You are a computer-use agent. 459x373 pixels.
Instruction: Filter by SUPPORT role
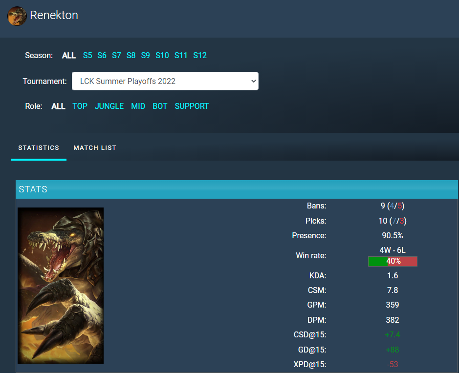click(x=192, y=106)
